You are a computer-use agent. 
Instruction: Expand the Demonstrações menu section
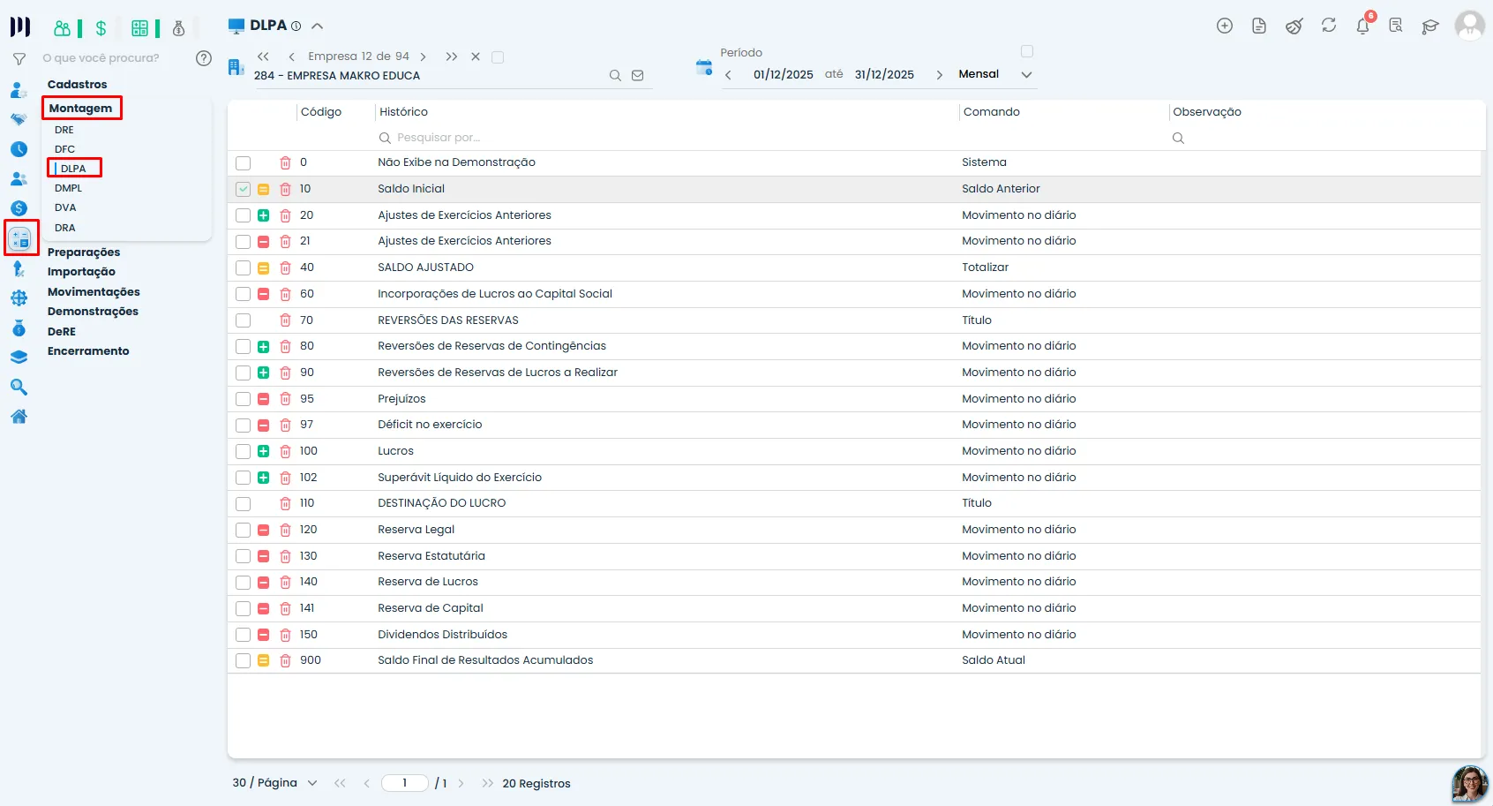pyautogui.click(x=93, y=312)
